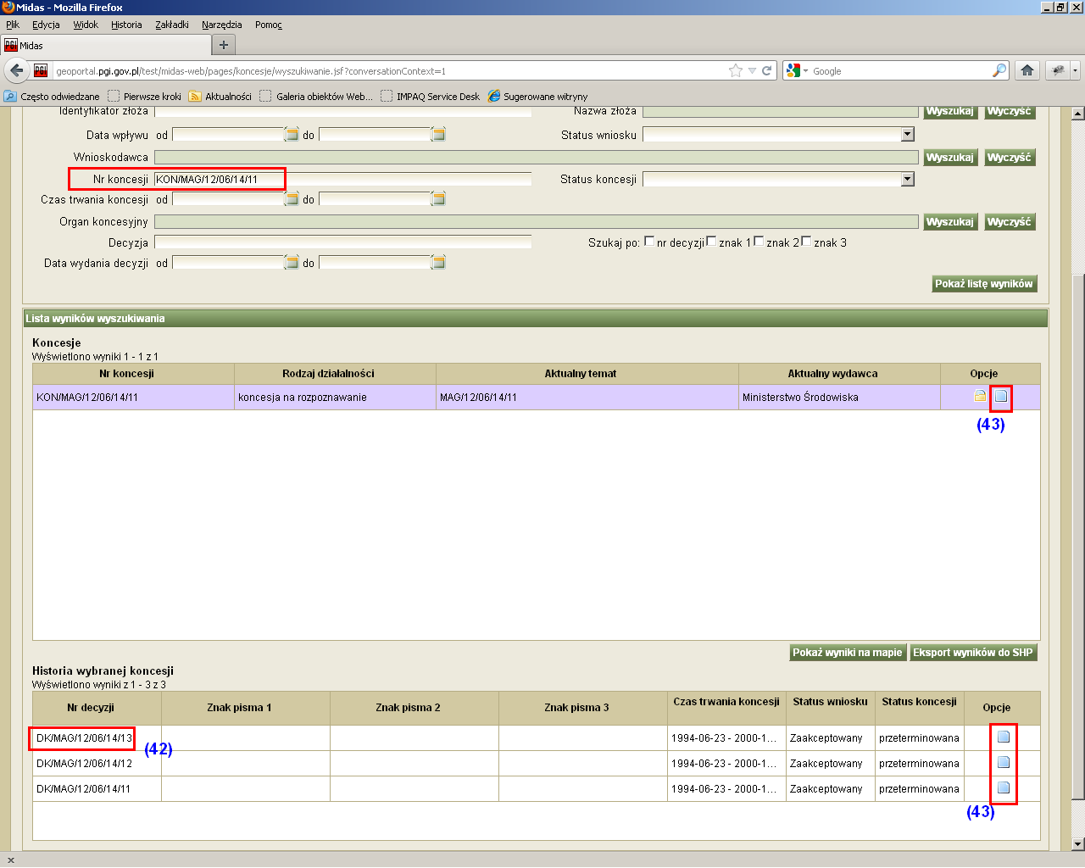1085x868 pixels.
Task: Click Wyczyść button next to Organ koncesyjny
Action: pos(1010,221)
